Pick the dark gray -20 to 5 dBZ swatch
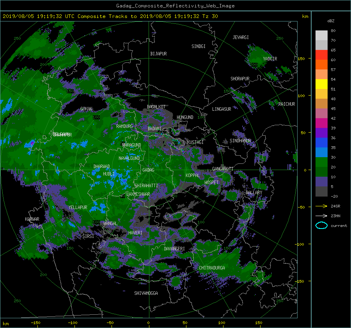Viewport: 351px width, 328px height. (x=321, y=191)
